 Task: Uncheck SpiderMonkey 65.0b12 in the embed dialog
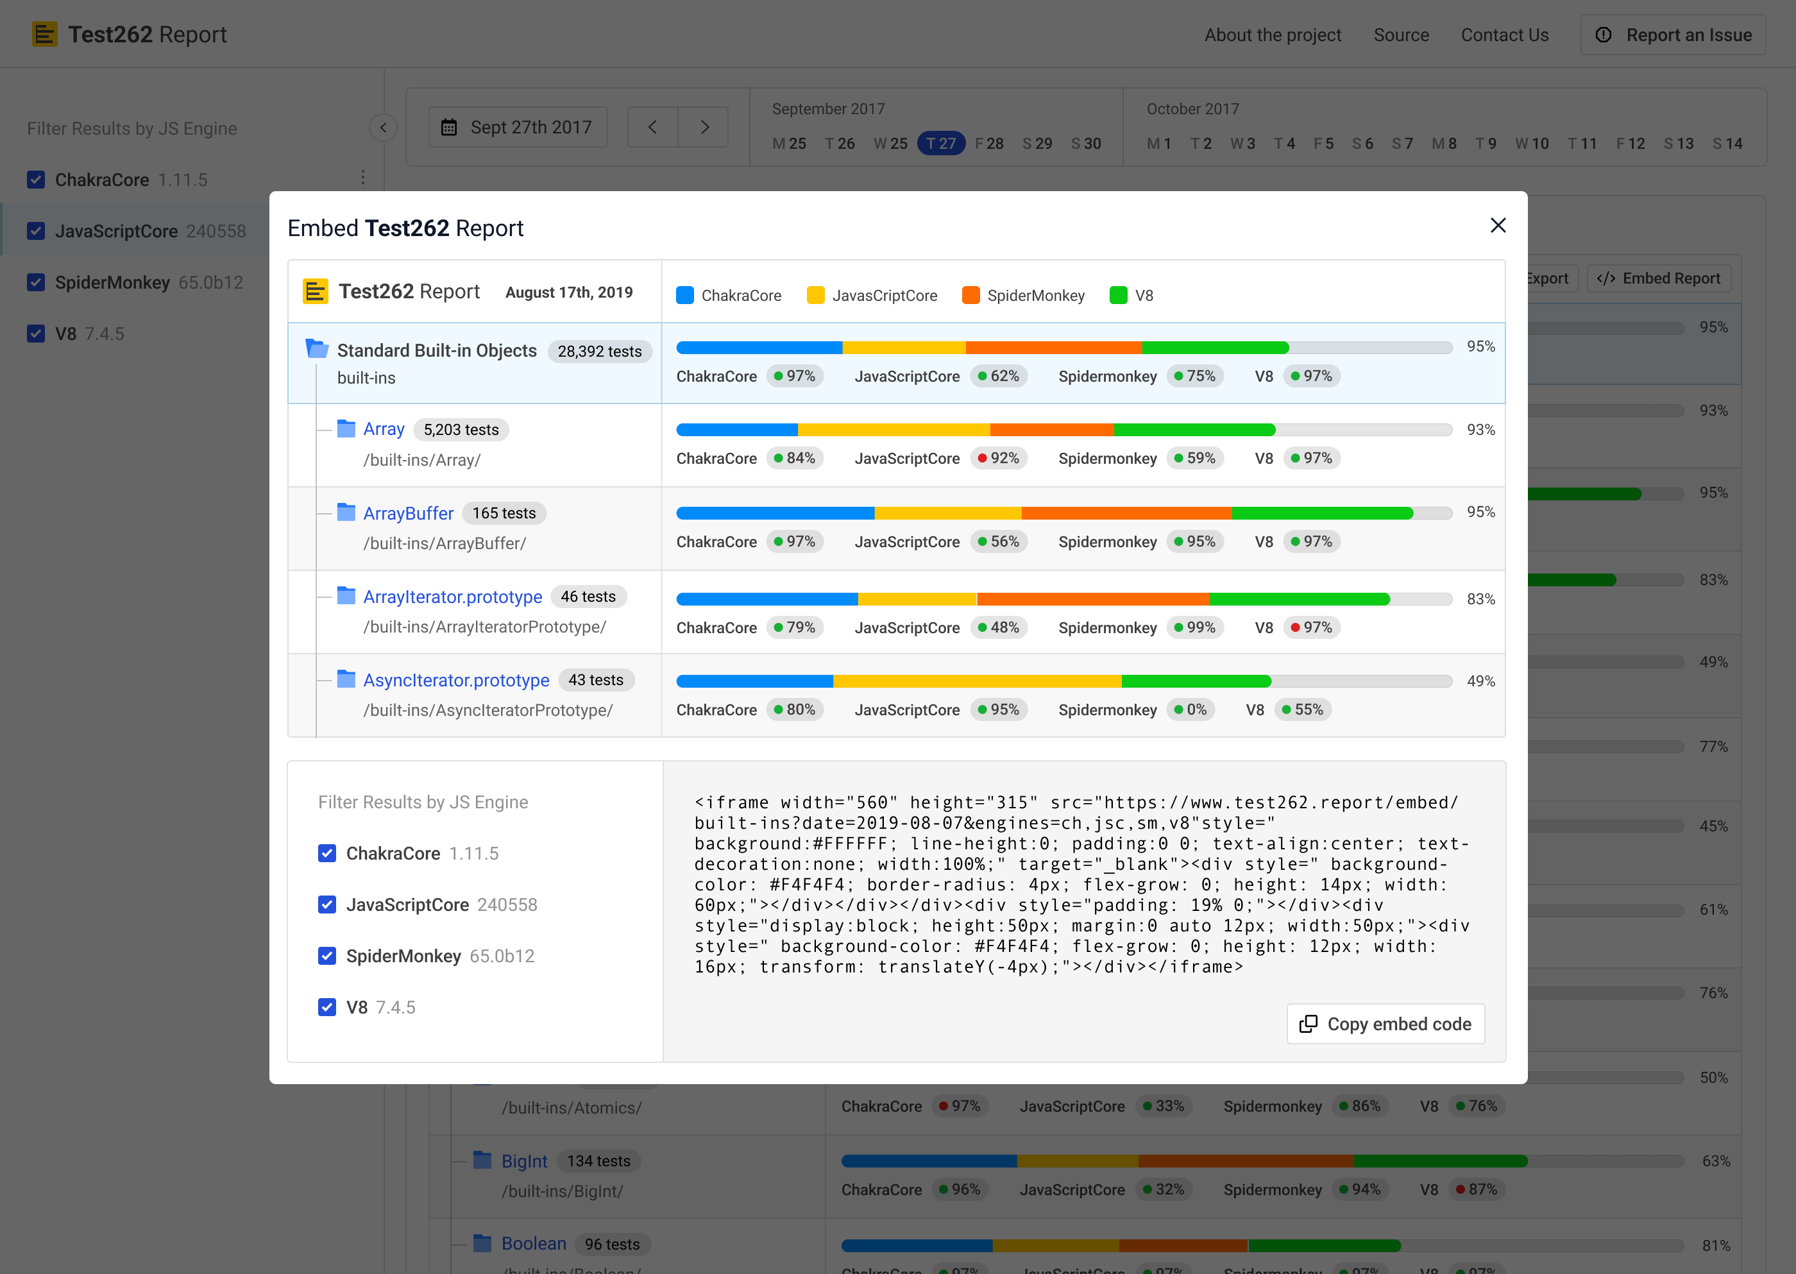[327, 956]
